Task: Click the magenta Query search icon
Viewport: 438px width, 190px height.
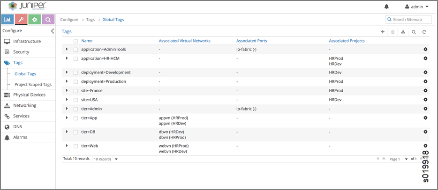Action: click(x=48, y=20)
